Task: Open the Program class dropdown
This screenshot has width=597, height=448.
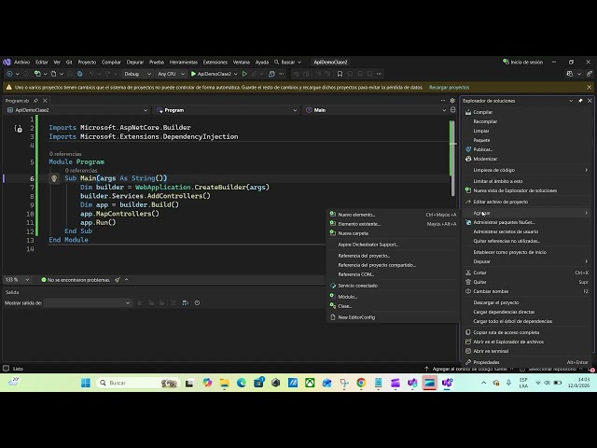Action: tap(227, 110)
